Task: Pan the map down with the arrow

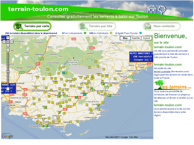Action: click(x=8, y=45)
